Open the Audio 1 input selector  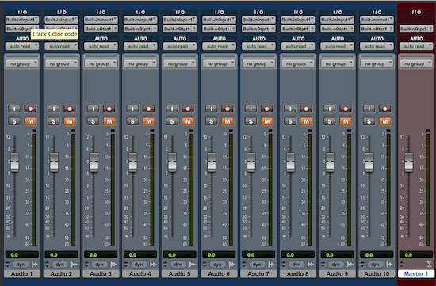click(x=22, y=20)
